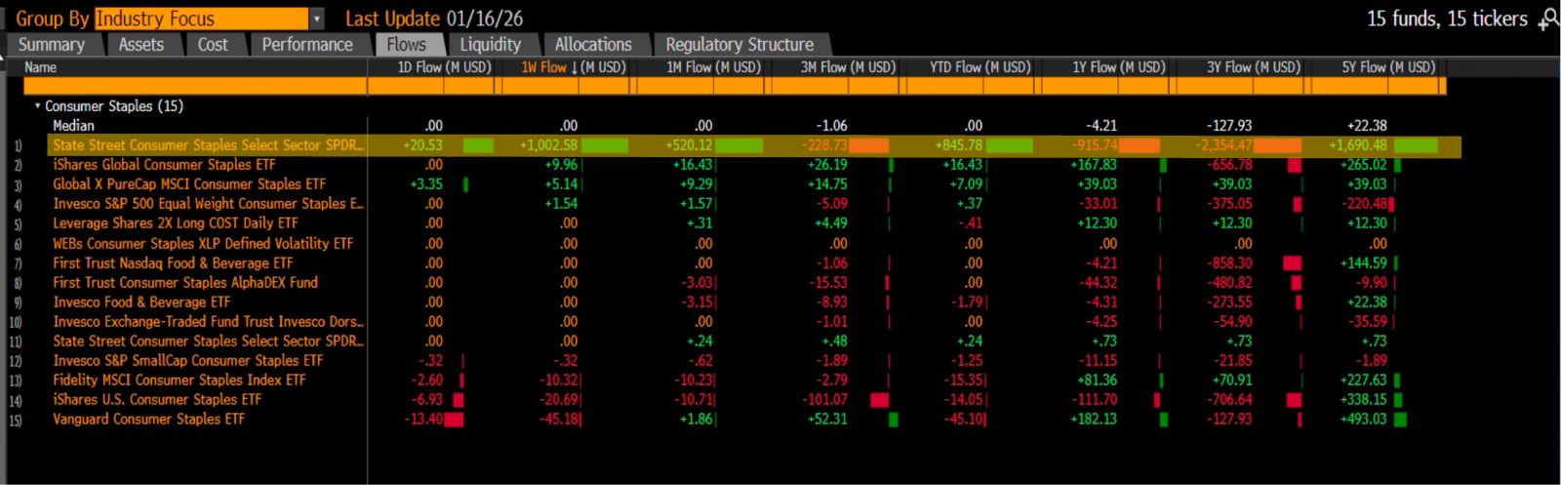The width and height of the screenshot is (1561, 485).
Task: Click the orange filter field under Name
Action: click(195, 86)
